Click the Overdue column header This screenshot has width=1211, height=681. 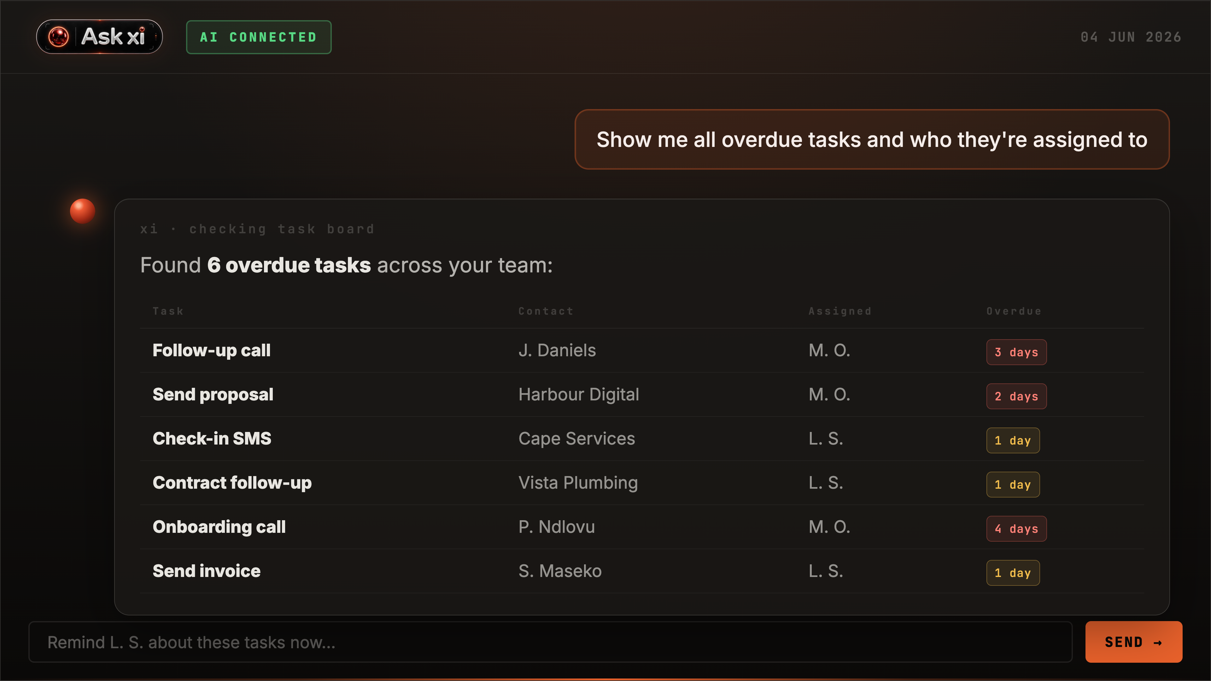point(1014,311)
